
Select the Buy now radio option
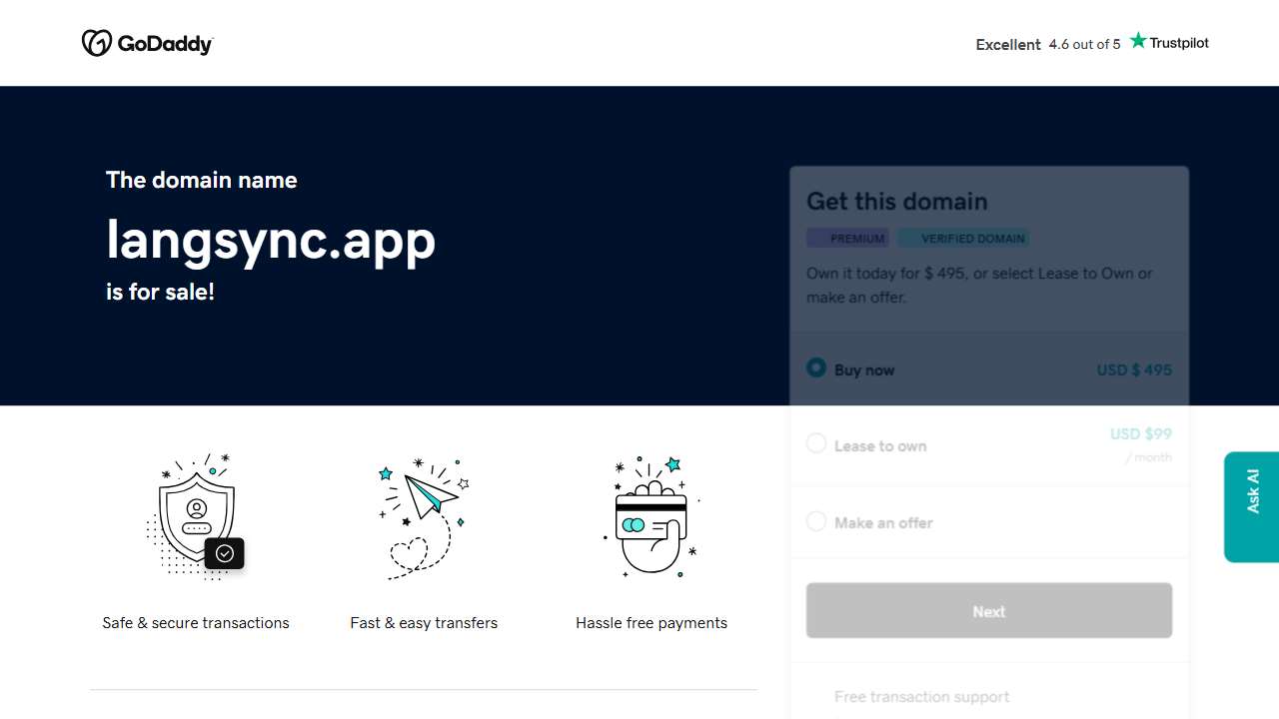point(816,368)
